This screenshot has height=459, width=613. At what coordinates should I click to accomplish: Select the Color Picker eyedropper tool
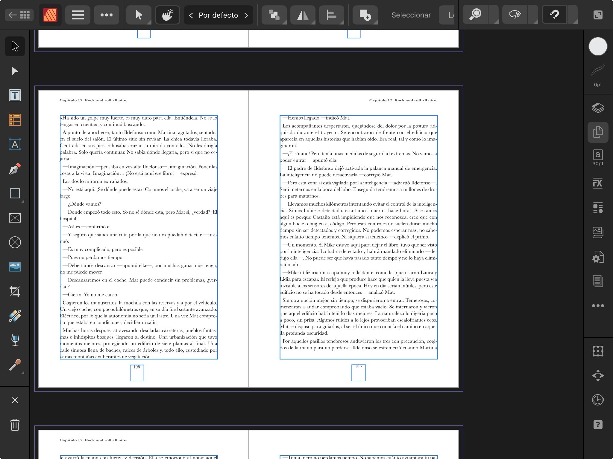point(15,365)
